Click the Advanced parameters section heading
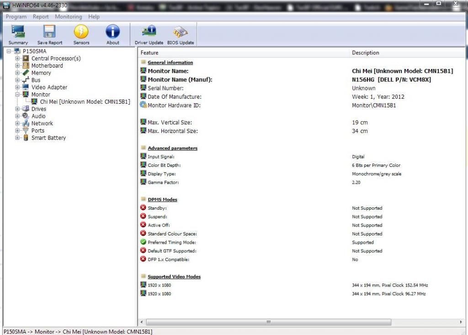 [x=172, y=148]
